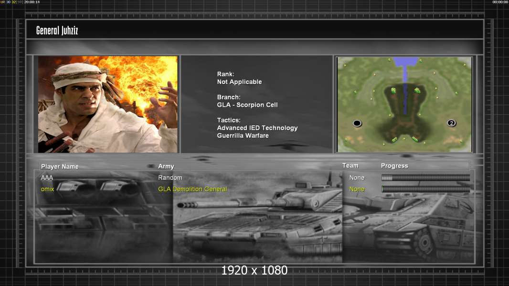Click the 'GLA - Scorpion Cell' text
The height and width of the screenshot is (286, 509).
tap(247, 105)
